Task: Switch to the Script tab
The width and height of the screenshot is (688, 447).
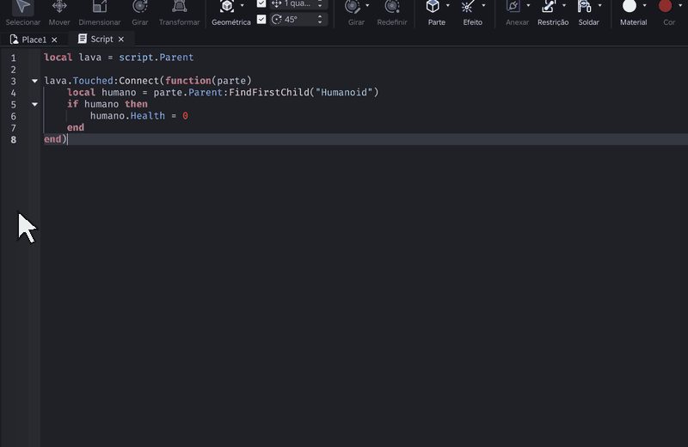Action: click(101, 39)
